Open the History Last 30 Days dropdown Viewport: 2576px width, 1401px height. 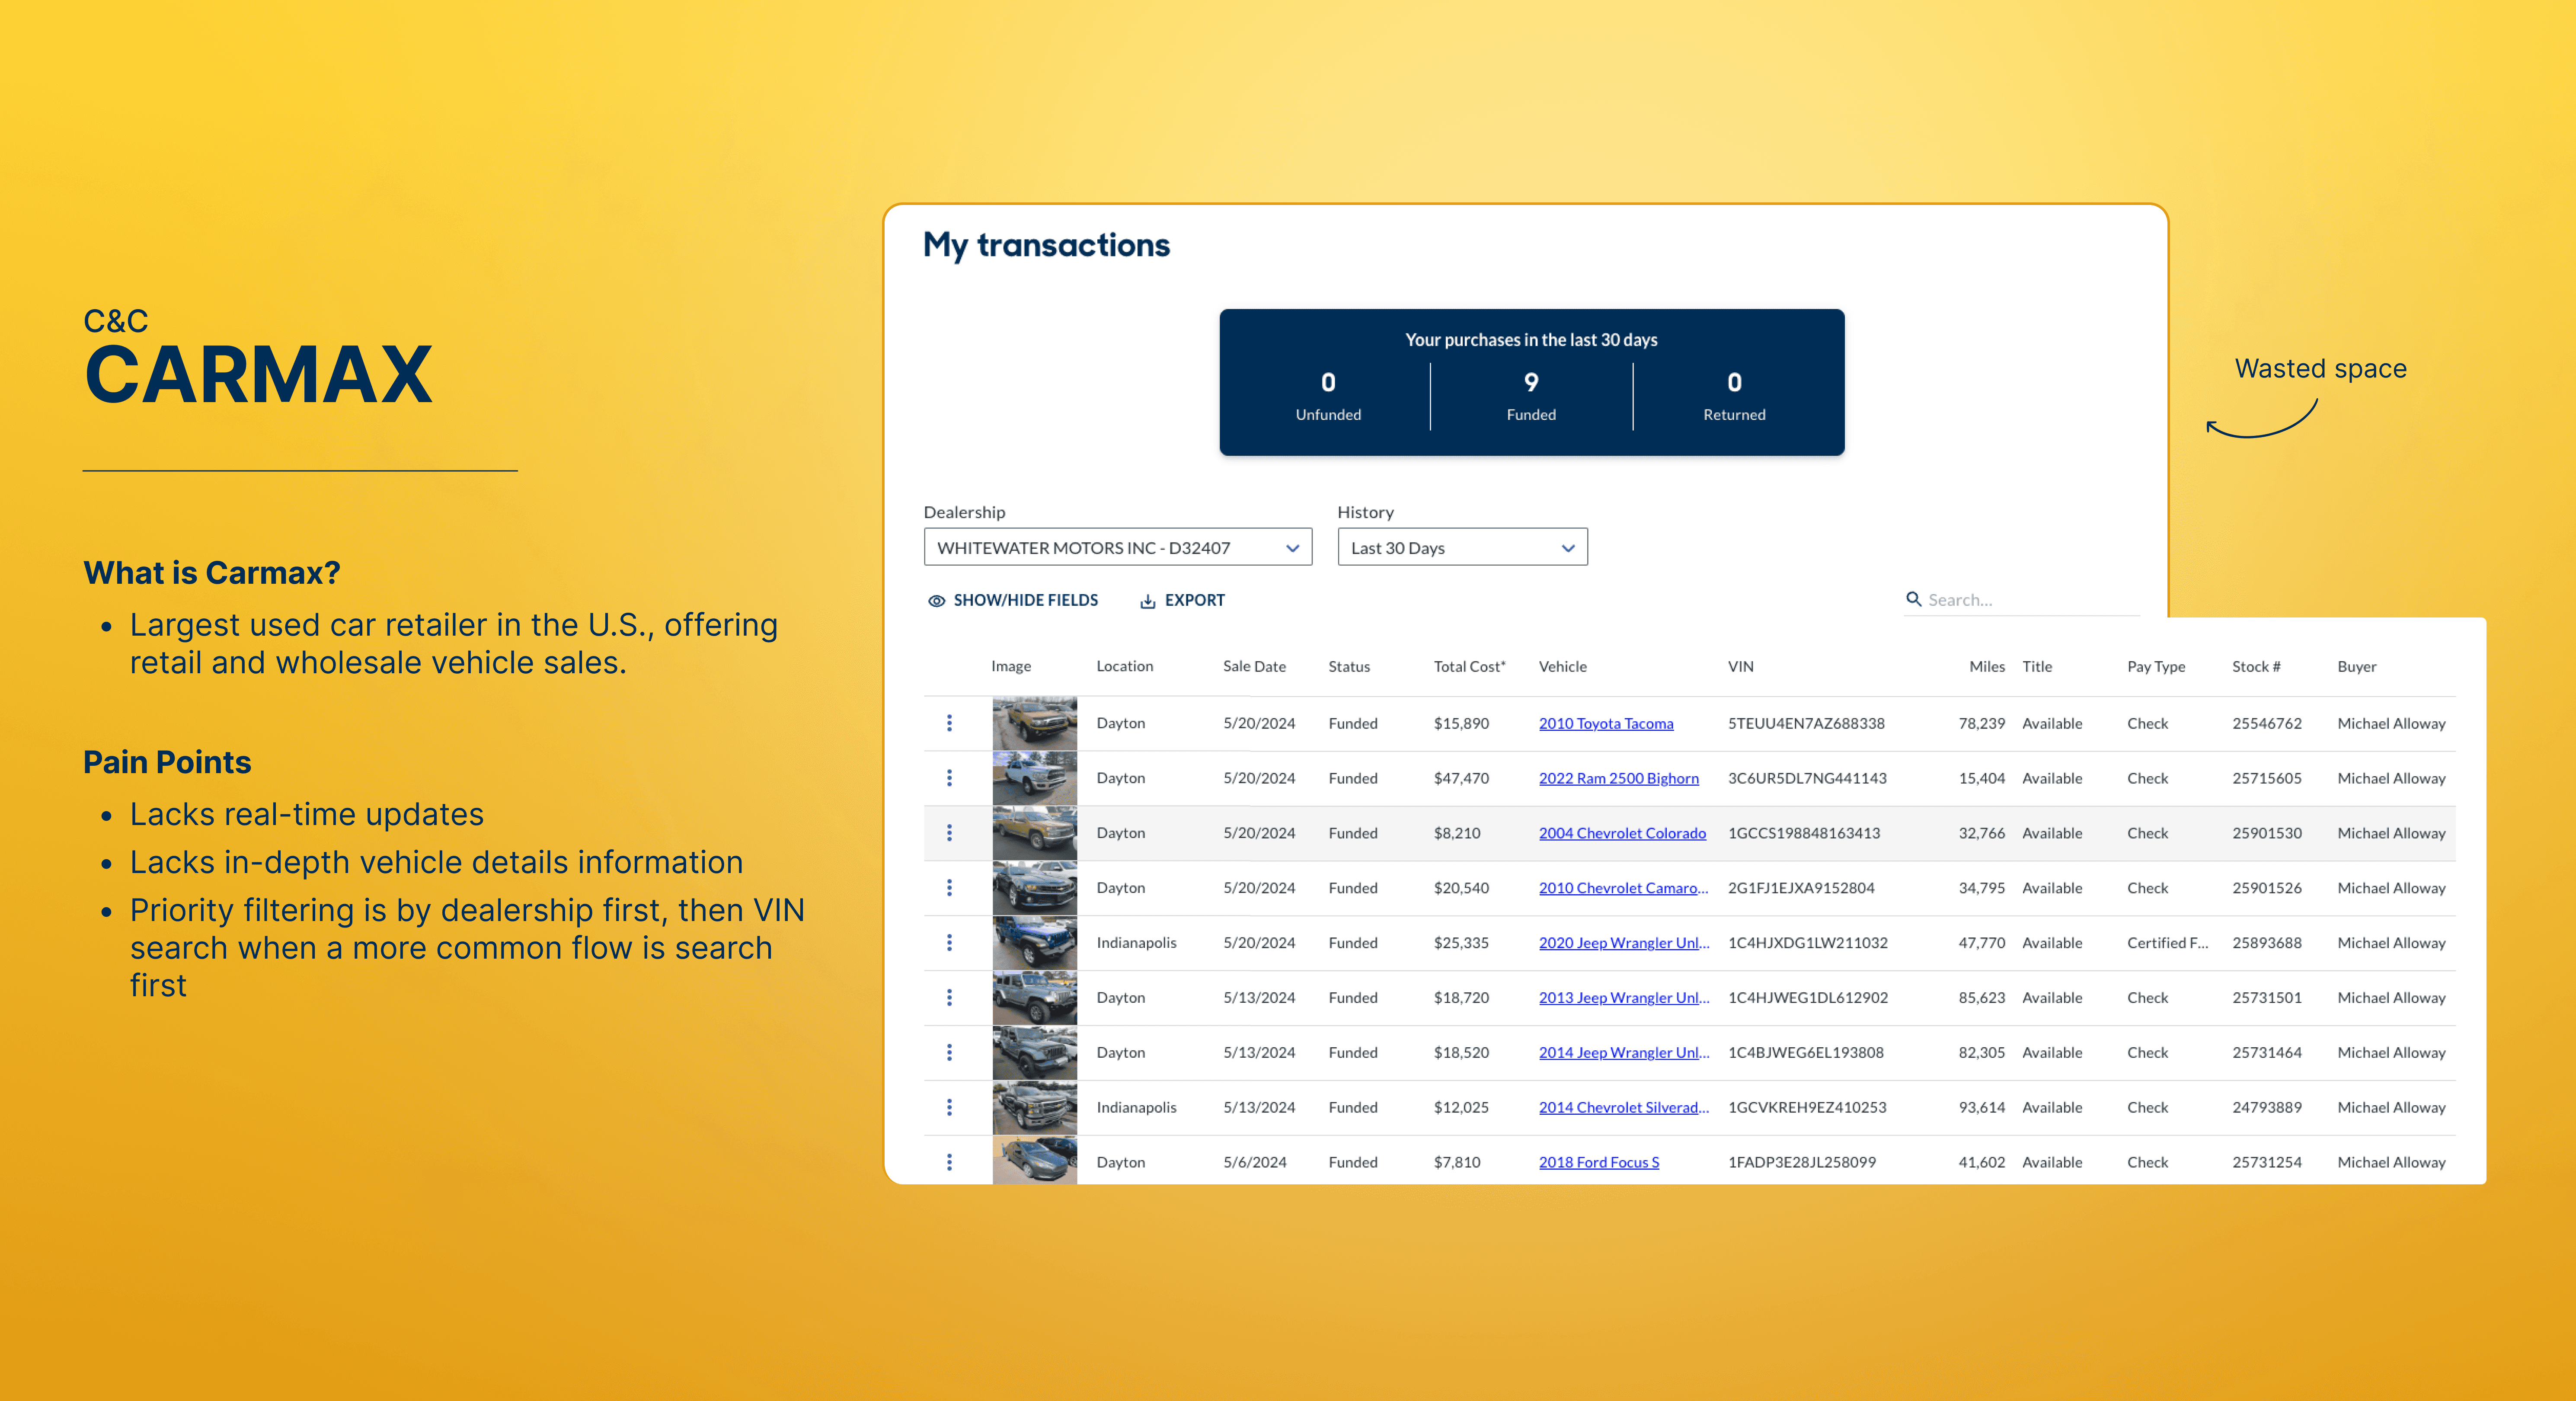coord(1461,547)
